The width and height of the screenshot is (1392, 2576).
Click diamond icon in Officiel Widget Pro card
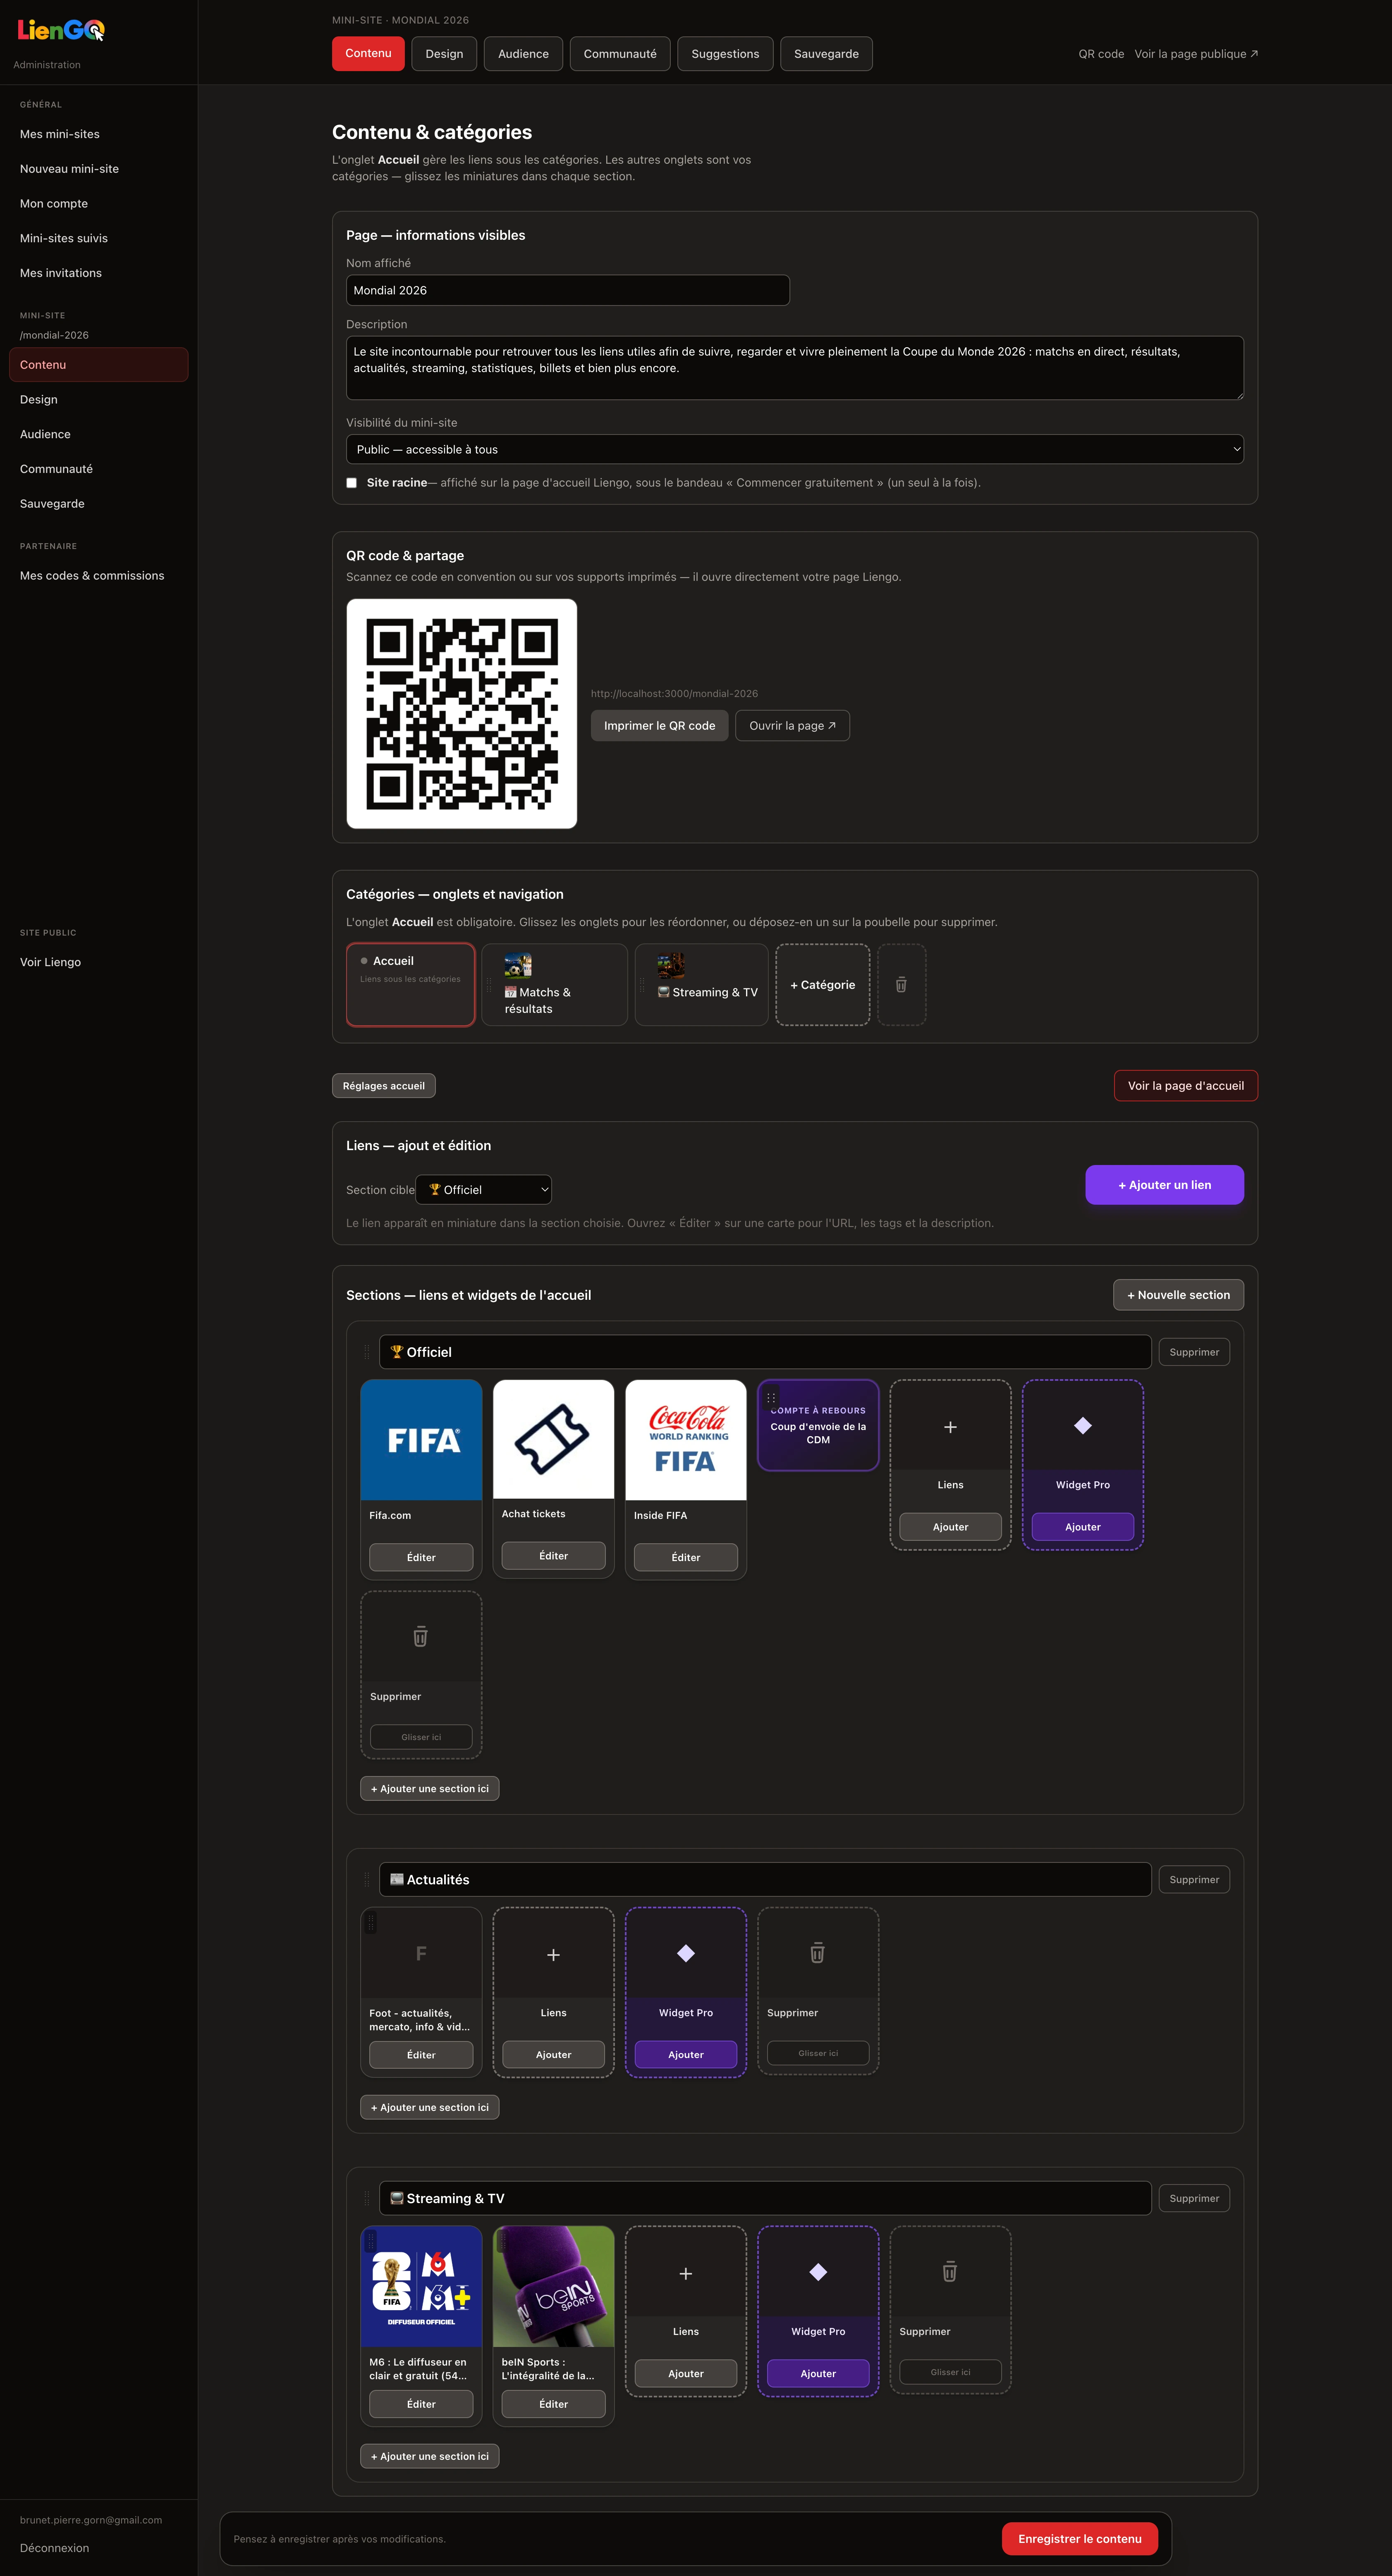click(1083, 1426)
